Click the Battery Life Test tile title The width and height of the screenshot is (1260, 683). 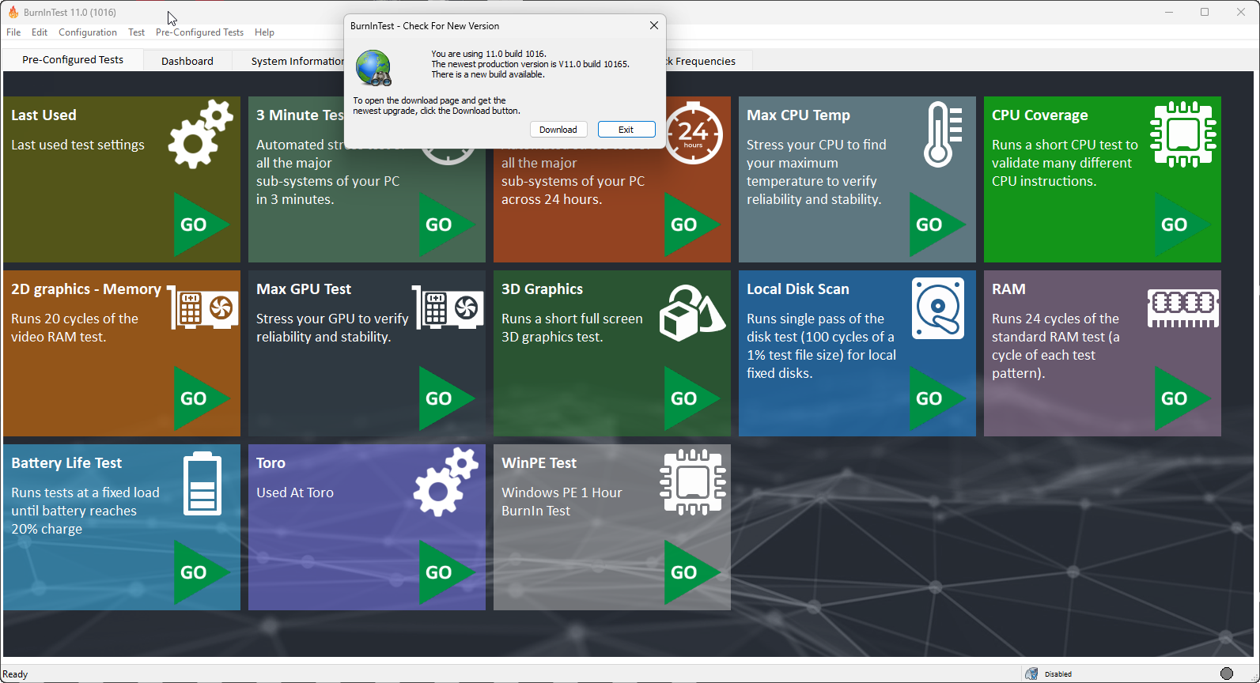[66, 463]
